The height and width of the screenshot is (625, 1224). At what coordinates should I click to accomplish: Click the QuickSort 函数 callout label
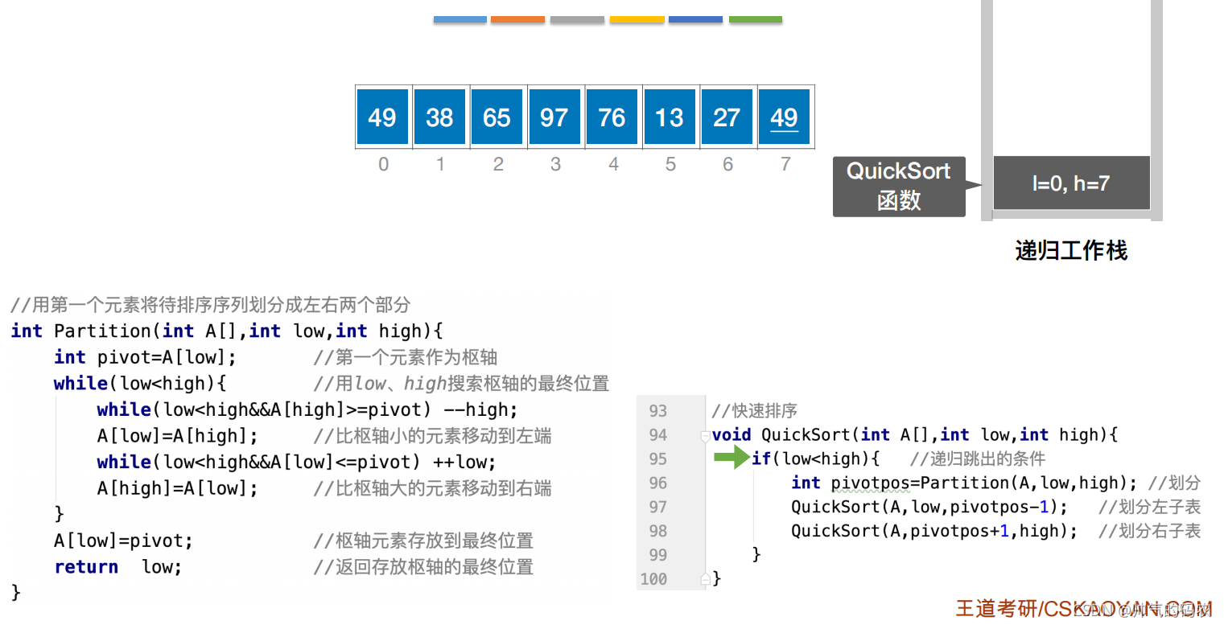(899, 186)
